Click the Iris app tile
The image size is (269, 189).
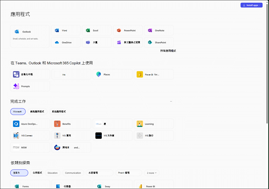(x=71, y=74)
